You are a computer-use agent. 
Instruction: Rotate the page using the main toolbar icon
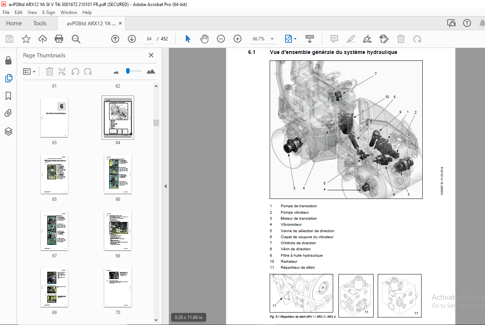coord(417,39)
